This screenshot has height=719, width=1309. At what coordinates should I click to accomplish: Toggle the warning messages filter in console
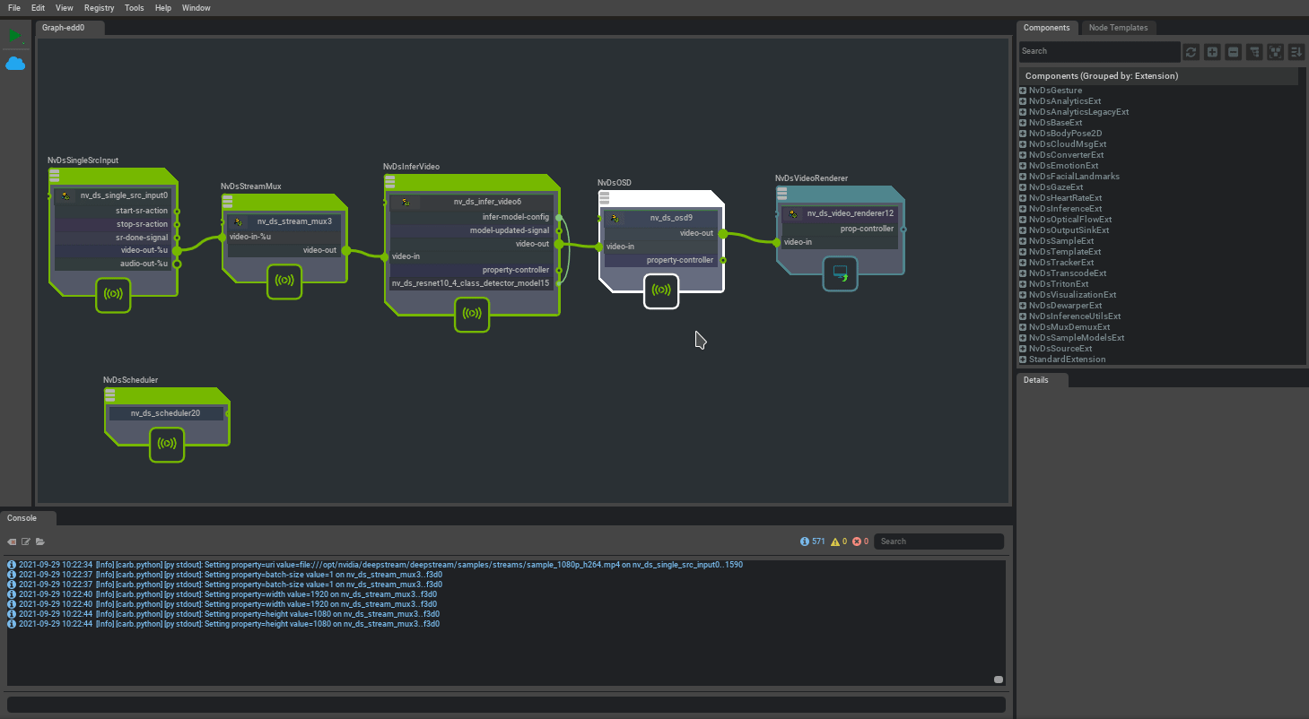point(839,541)
